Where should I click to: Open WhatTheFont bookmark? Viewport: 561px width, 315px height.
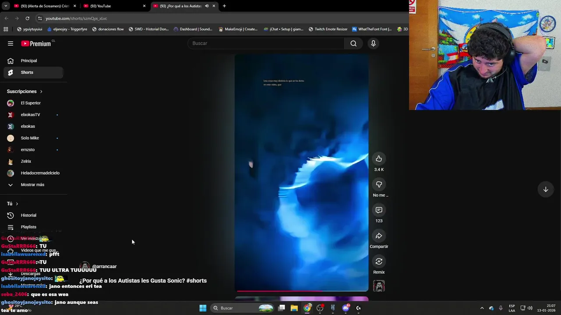pyautogui.click(x=372, y=29)
